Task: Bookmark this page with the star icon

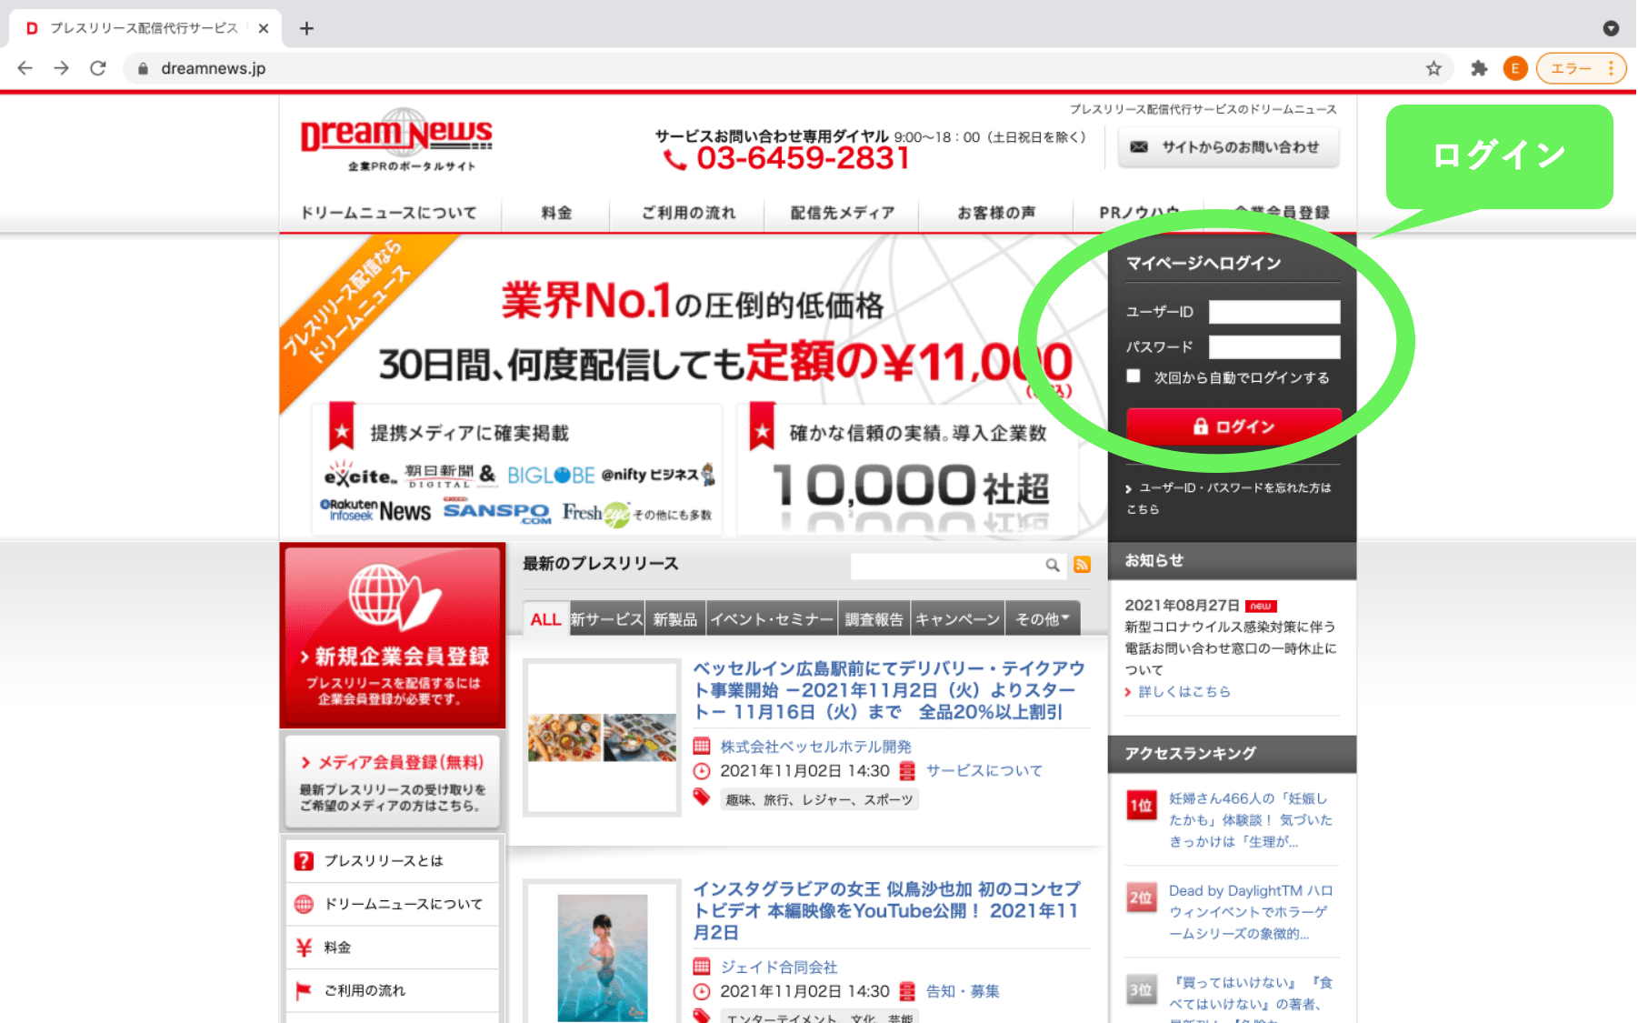Action: tap(1433, 68)
